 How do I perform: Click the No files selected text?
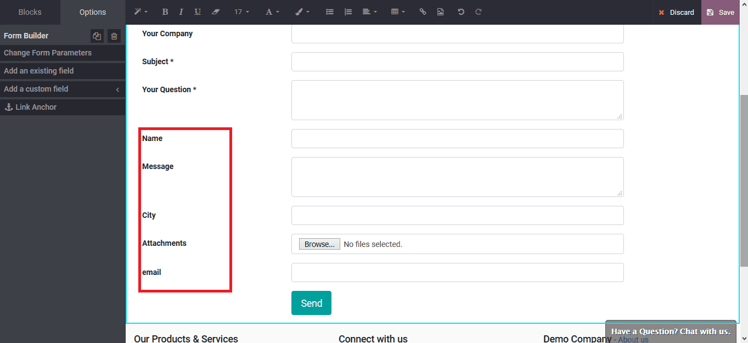coord(373,244)
